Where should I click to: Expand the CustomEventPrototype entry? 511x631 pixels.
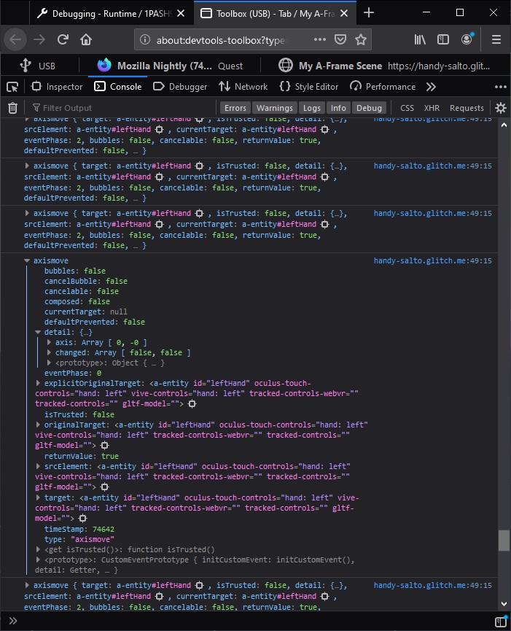pyautogui.click(x=38, y=560)
